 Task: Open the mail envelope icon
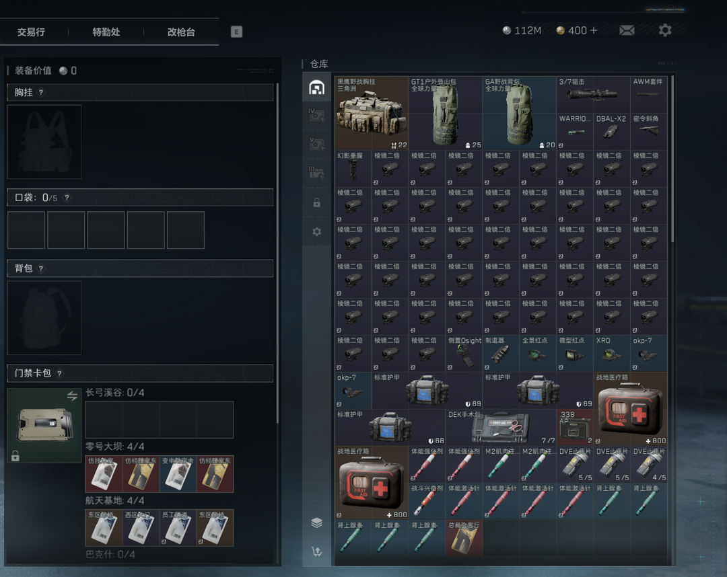point(627,30)
